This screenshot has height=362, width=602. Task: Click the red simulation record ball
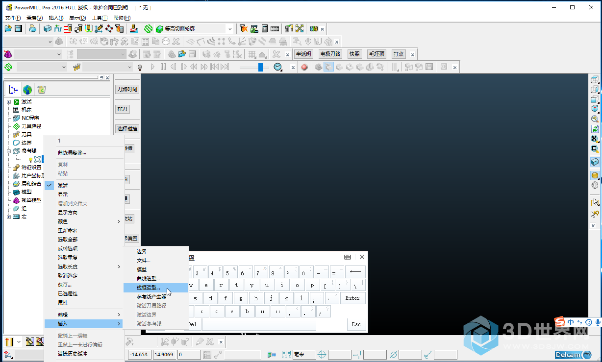coord(304,67)
